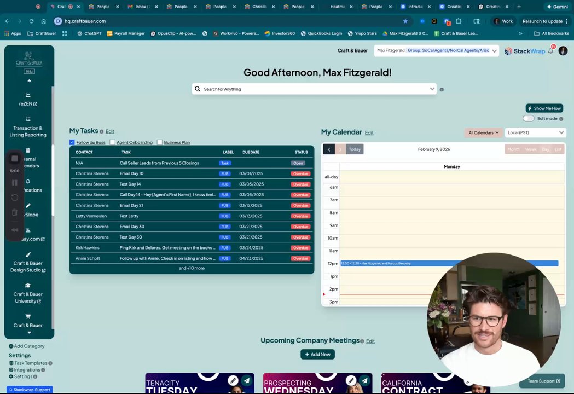The image size is (574, 394).
Task: Open Craft & Bauer Design Studio
Action: click(28, 263)
